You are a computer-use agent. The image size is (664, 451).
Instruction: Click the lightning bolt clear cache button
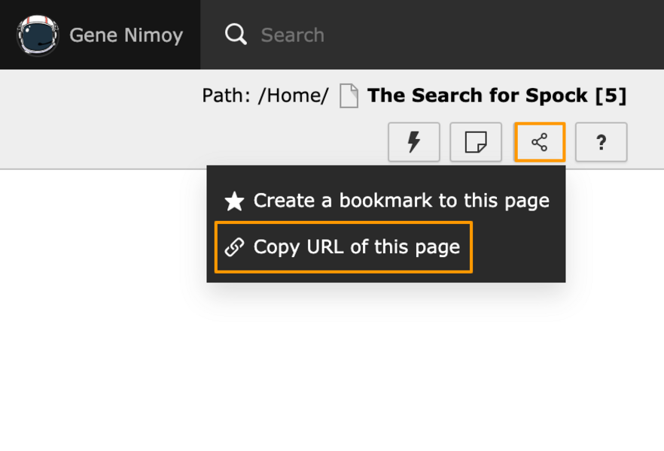point(414,142)
